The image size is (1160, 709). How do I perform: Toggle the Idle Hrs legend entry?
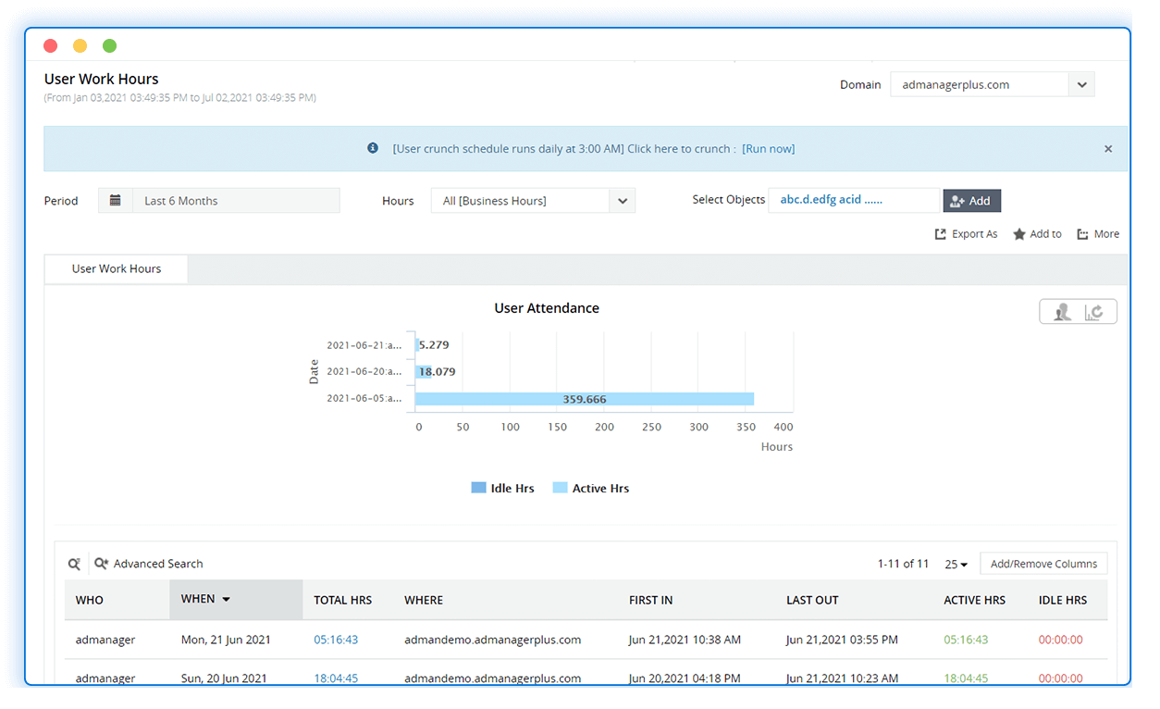tap(502, 488)
